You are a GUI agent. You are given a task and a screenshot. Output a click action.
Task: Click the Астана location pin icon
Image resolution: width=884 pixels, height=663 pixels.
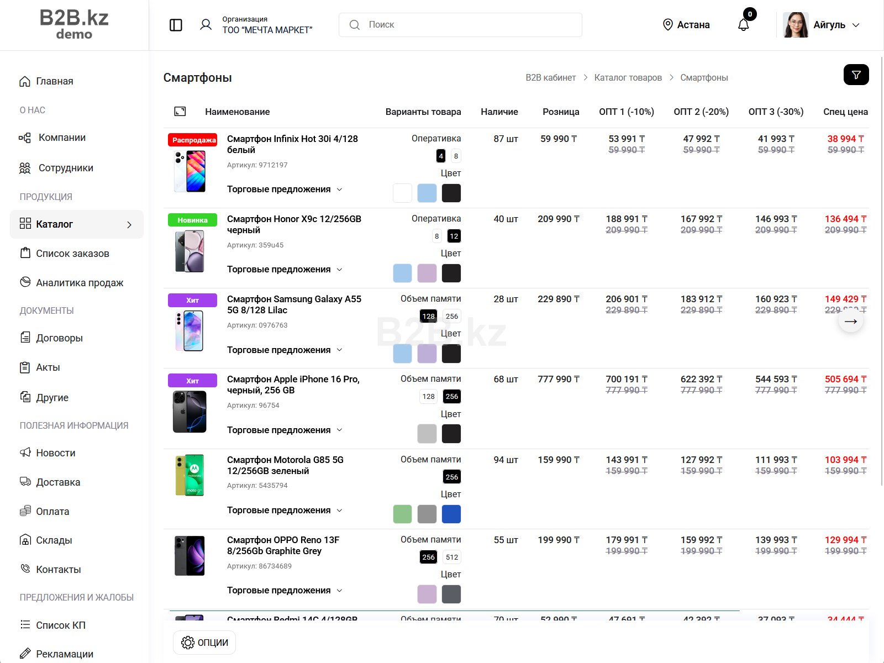(x=667, y=25)
